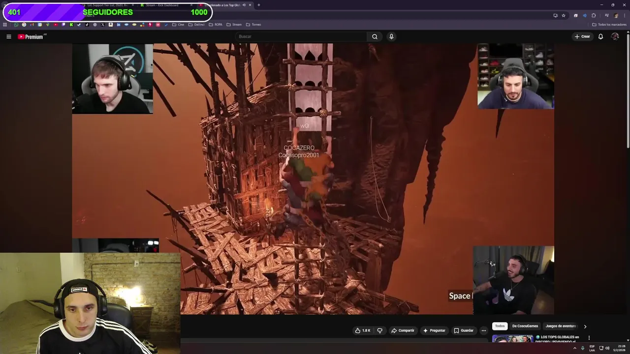Click Guardar save button

463,330
